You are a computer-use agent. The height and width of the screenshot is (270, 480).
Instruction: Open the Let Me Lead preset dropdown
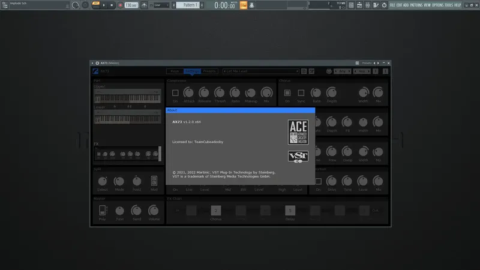[261, 71]
